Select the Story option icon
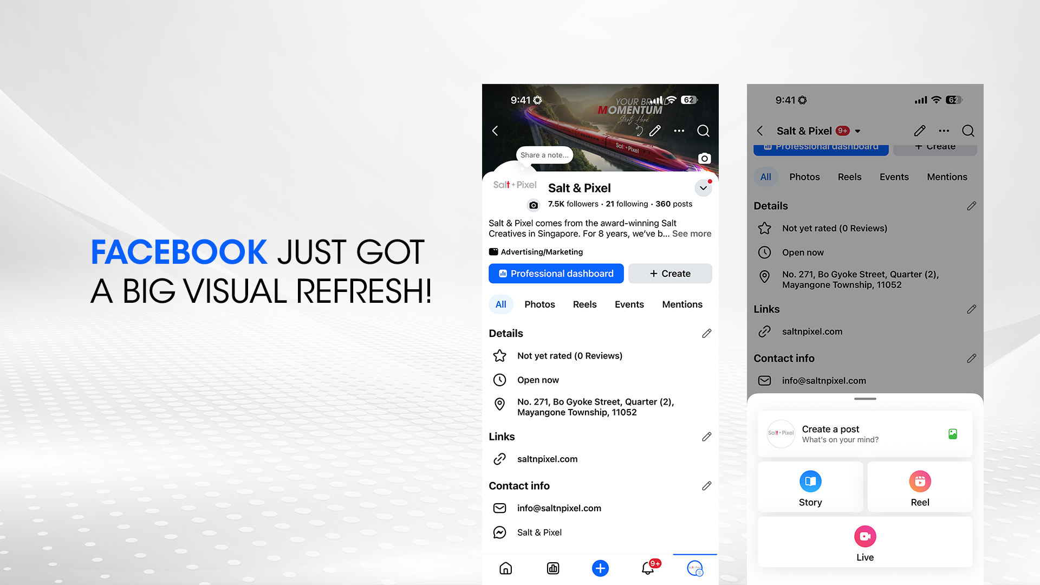Image resolution: width=1040 pixels, height=585 pixels. tap(810, 482)
